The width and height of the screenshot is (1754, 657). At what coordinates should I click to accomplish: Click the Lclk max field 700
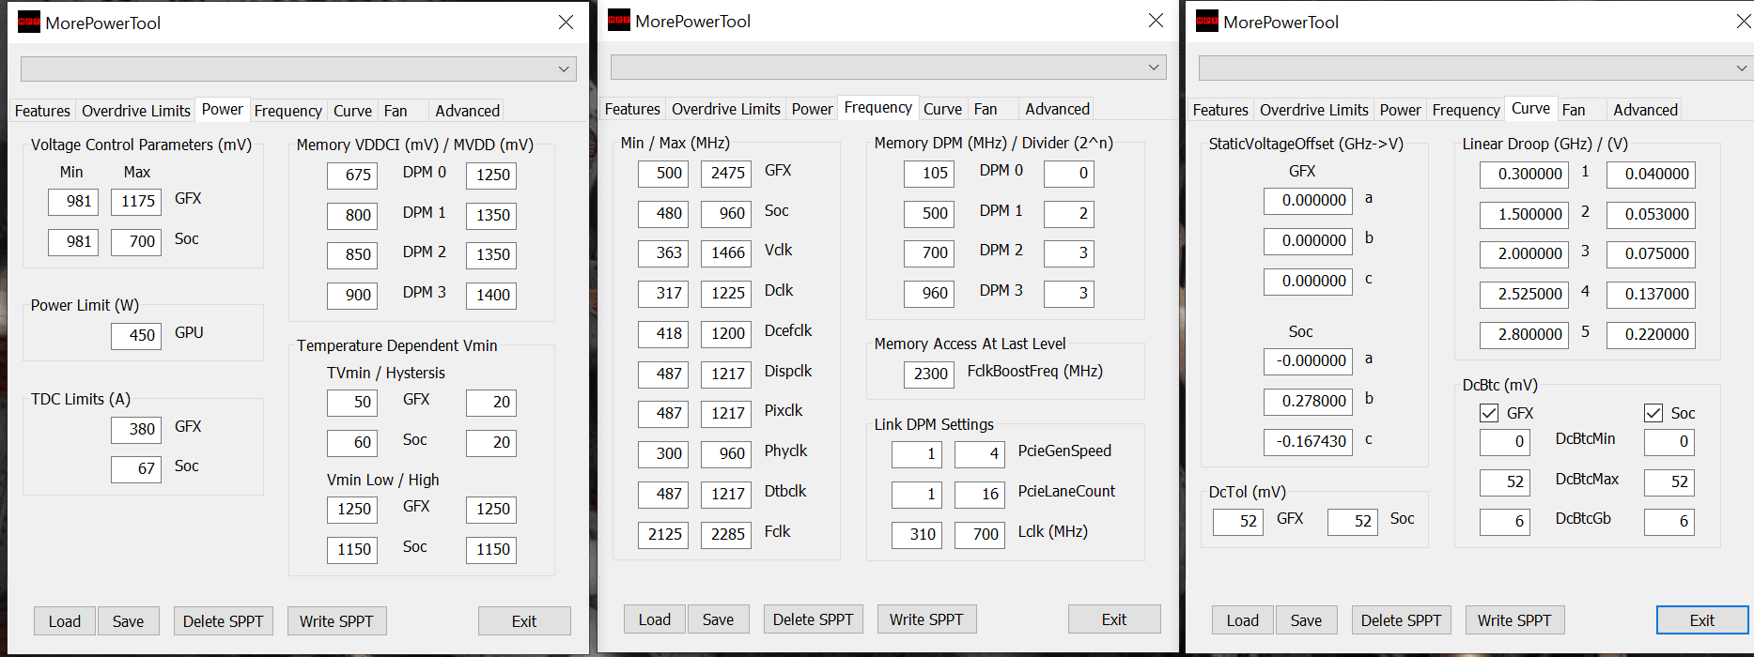pos(980,534)
